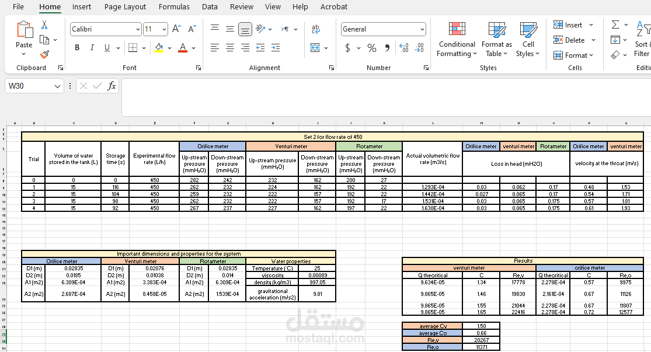Apply the Percent Style format

coord(371,48)
